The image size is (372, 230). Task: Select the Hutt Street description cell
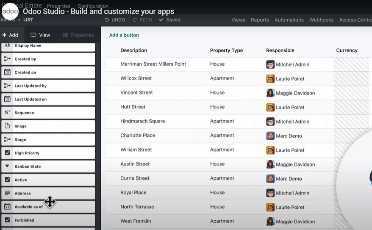point(133,107)
